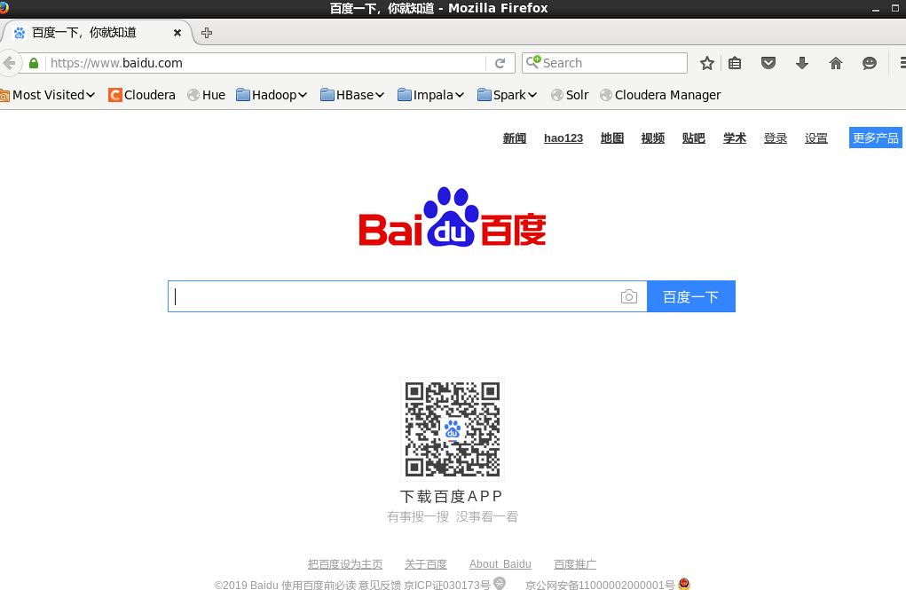
Task: Open the 关于百度 link
Action: [x=426, y=564]
